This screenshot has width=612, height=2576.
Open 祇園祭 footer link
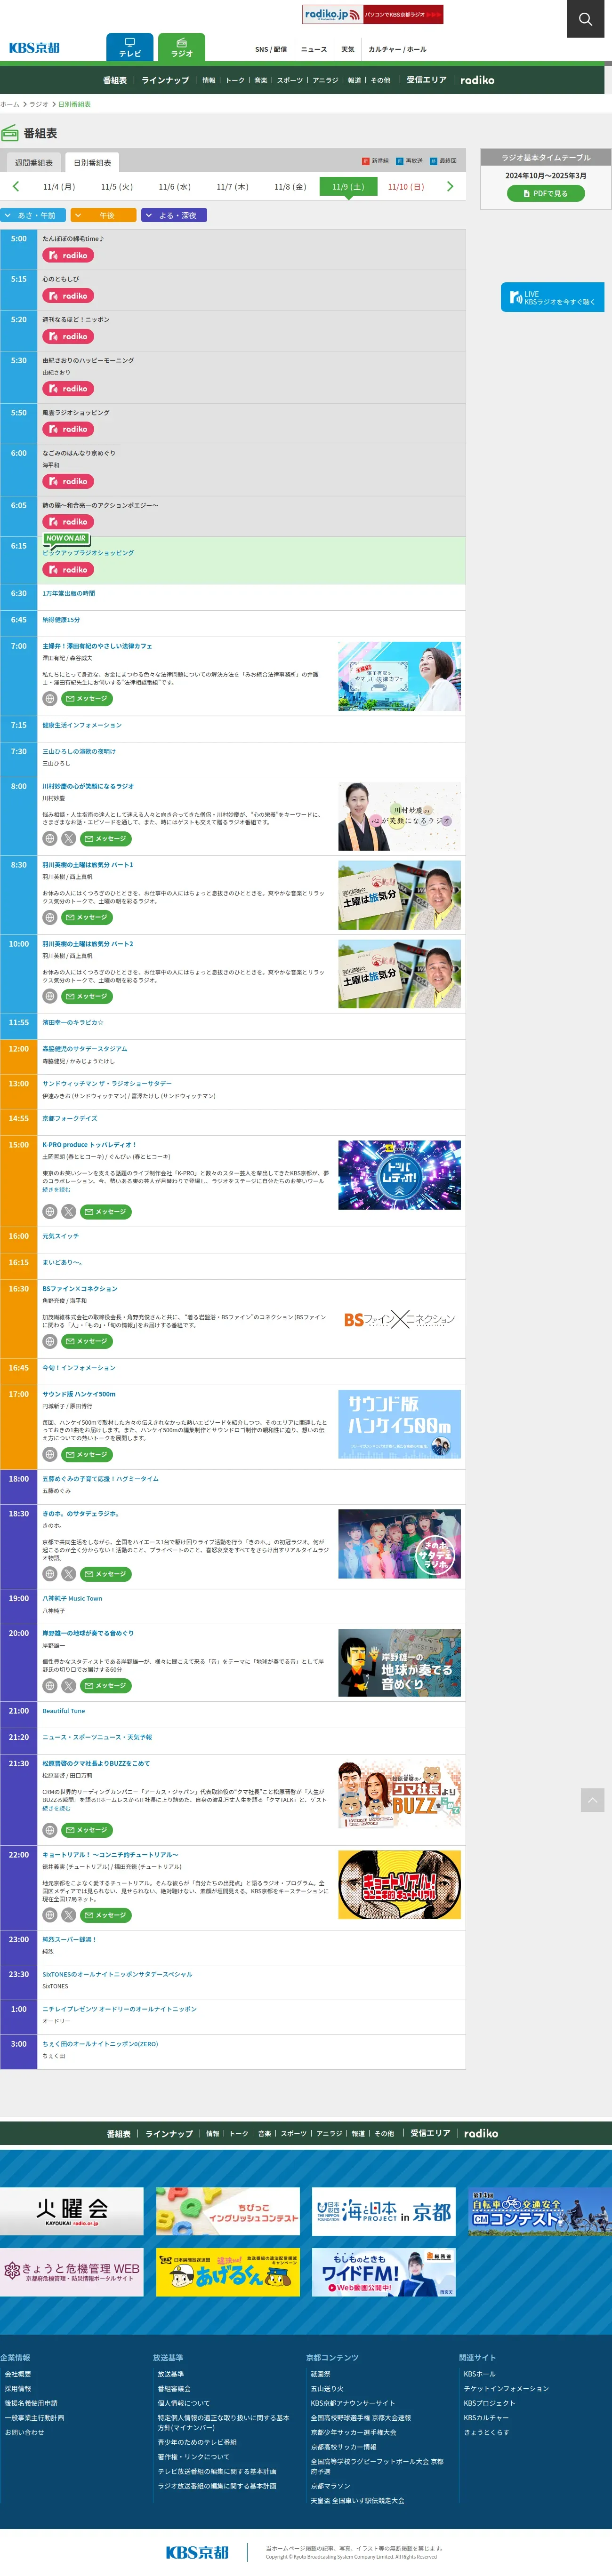320,2374
